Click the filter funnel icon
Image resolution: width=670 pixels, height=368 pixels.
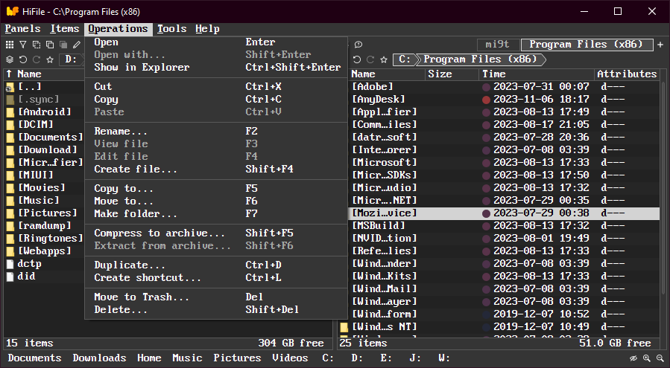(x=23, y=45)
